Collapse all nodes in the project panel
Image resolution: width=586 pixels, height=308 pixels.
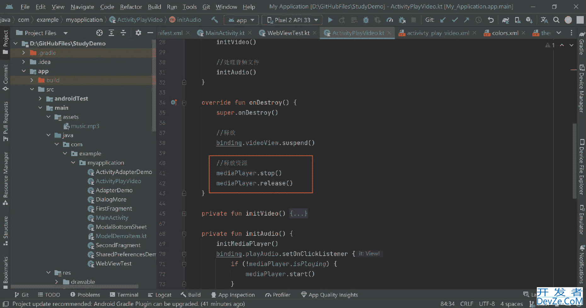[123, 33]
